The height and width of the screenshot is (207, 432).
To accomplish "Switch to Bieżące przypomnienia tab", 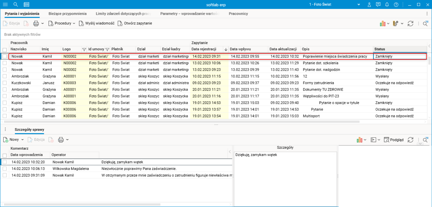I will [67, 14].
